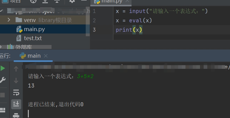This screenshot has height=118, width=230.
Task: Click code line 2 with eval call
Action: pos(134,21)
